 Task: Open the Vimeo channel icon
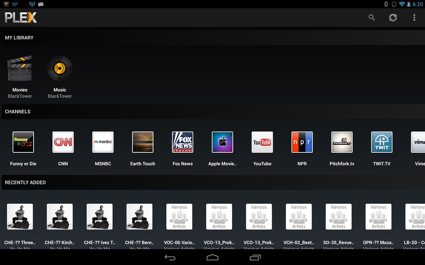tap(418, 142)
